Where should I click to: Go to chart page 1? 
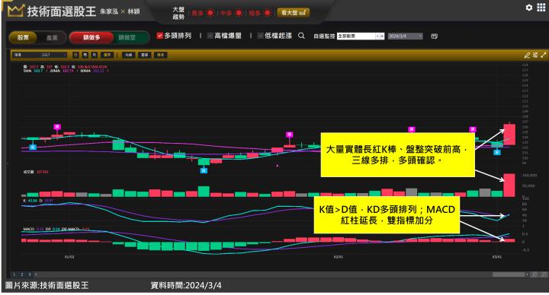(14, 274)
